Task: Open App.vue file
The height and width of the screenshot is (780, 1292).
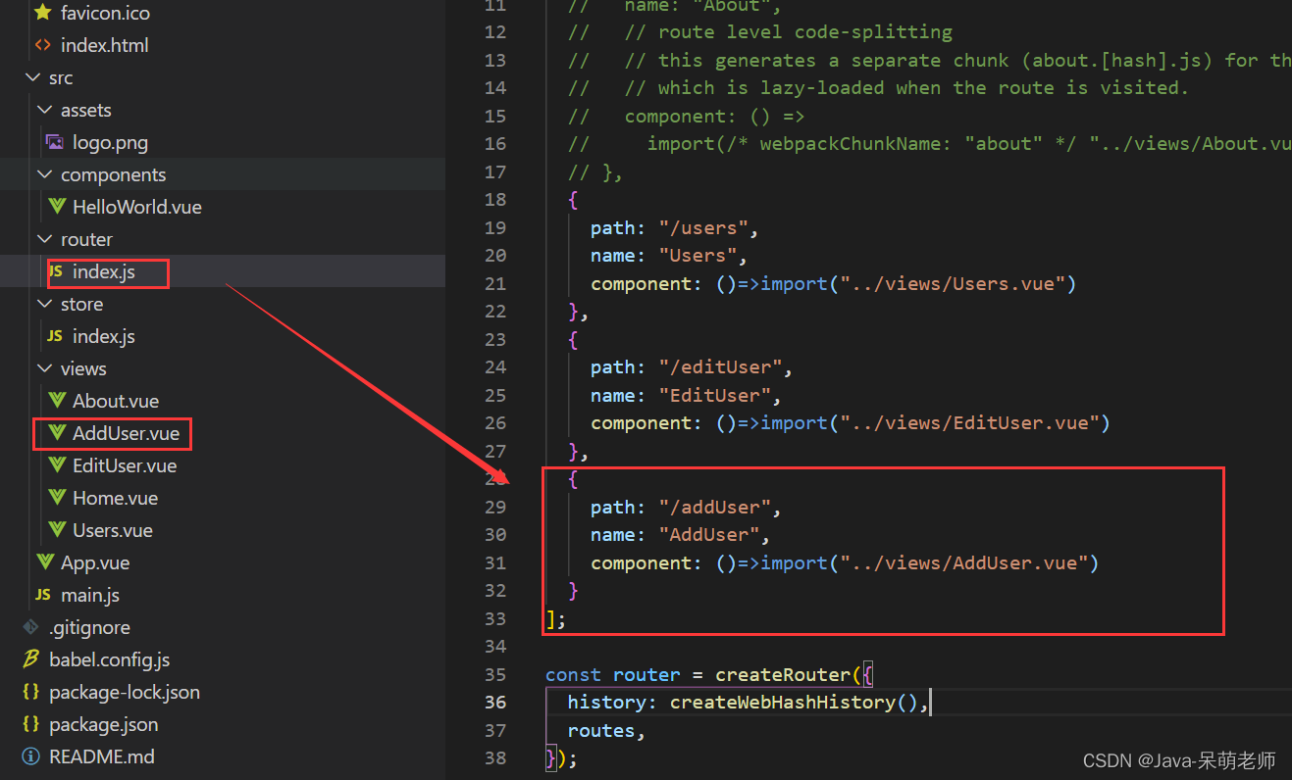Action: point(95,562)
